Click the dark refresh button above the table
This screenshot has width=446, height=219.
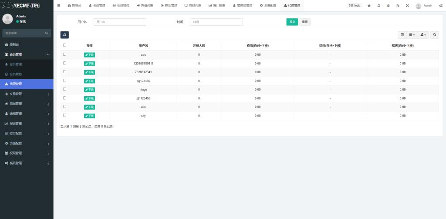click(x=64, y=35)
